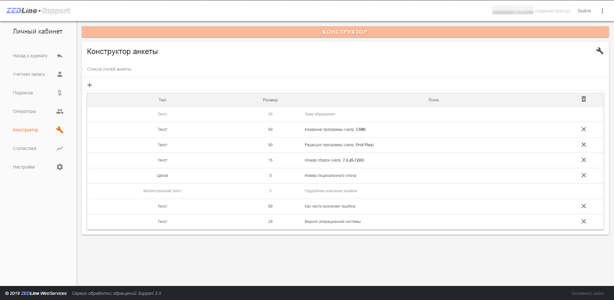Screen dimensions: 614x300
Task: Click size value 20 cell
Action: point(270,222)
